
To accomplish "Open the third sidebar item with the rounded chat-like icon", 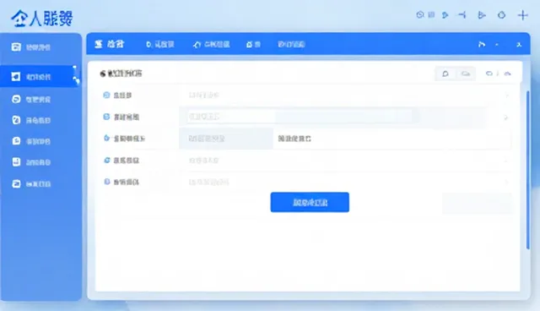I will [31, 99].
